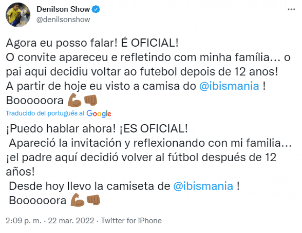Open Denilson Show's profile picture

point(18,14)
